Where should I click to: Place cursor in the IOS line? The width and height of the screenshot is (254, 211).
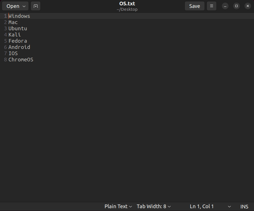(x=13, y=53)
